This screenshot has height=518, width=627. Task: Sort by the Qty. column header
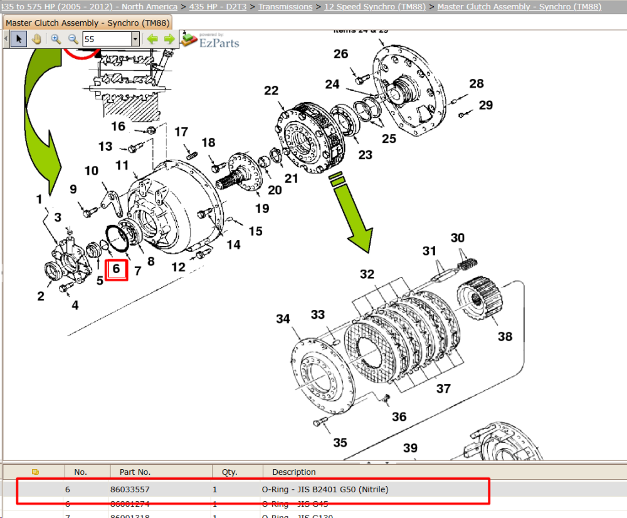[229, 472]
